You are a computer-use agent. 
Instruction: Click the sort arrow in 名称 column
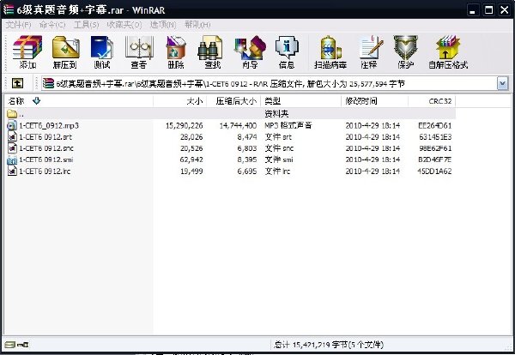pyautogui.click(x=36, y=101)
